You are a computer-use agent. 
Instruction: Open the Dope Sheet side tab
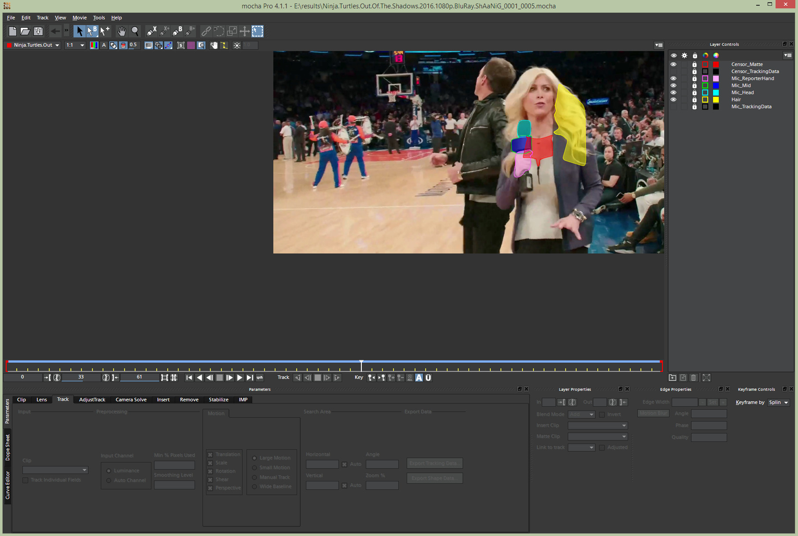pos(7,448)
